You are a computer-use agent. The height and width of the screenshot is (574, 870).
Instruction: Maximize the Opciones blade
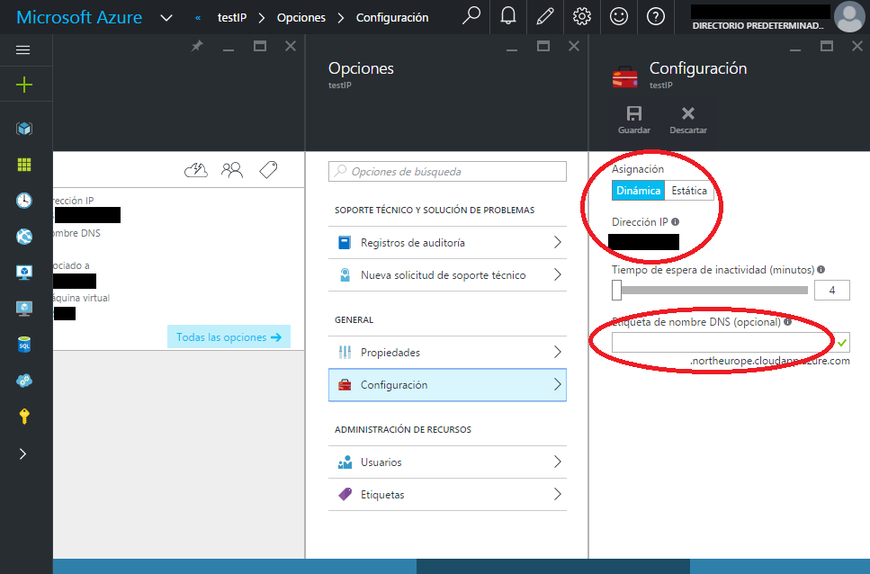(543, 46)
